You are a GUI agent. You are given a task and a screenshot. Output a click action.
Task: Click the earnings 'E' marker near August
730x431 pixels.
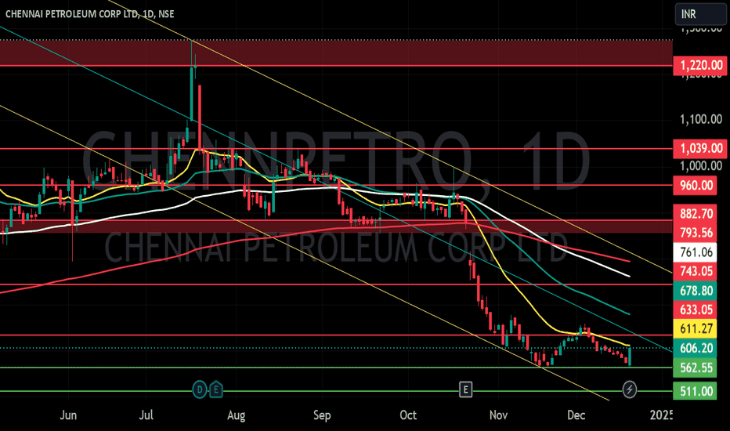215,389
